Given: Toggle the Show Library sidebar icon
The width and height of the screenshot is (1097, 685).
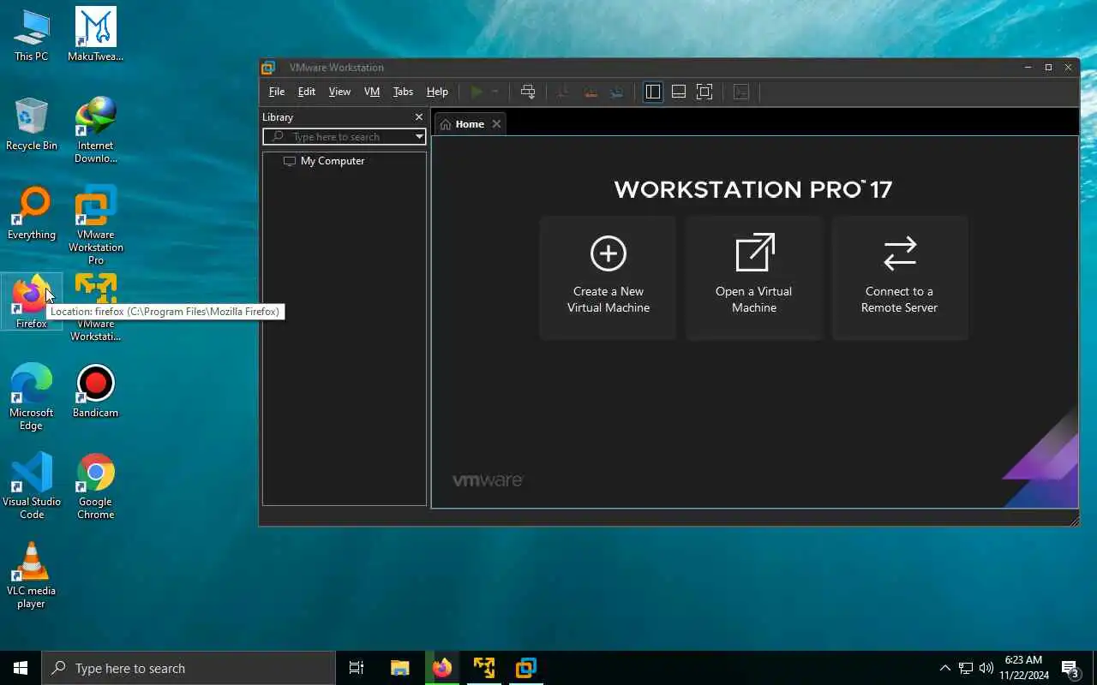Looking at the screenshot, I should click(653, 92).
